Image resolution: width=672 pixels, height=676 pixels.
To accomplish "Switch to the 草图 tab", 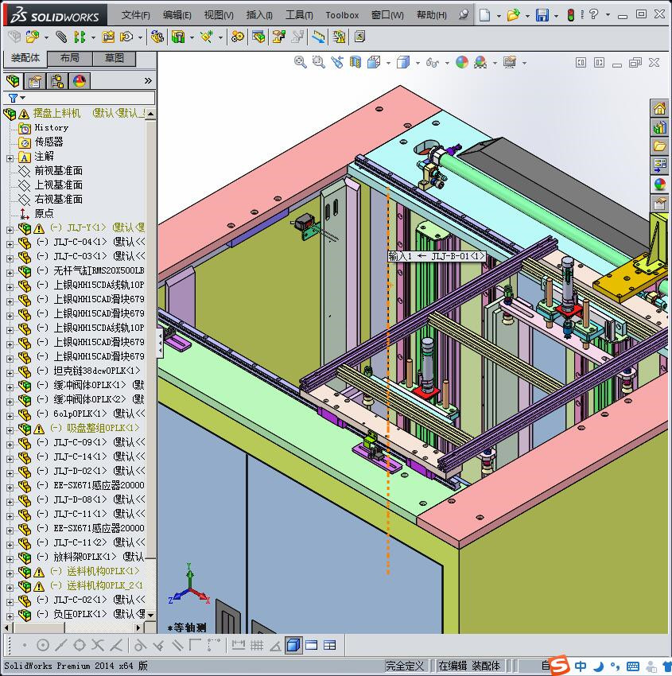I will coord(115,58).
